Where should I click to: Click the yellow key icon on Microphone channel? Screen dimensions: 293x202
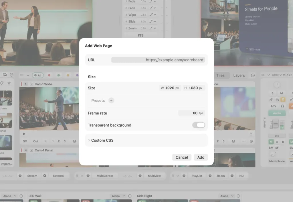(x=283, y=100)
